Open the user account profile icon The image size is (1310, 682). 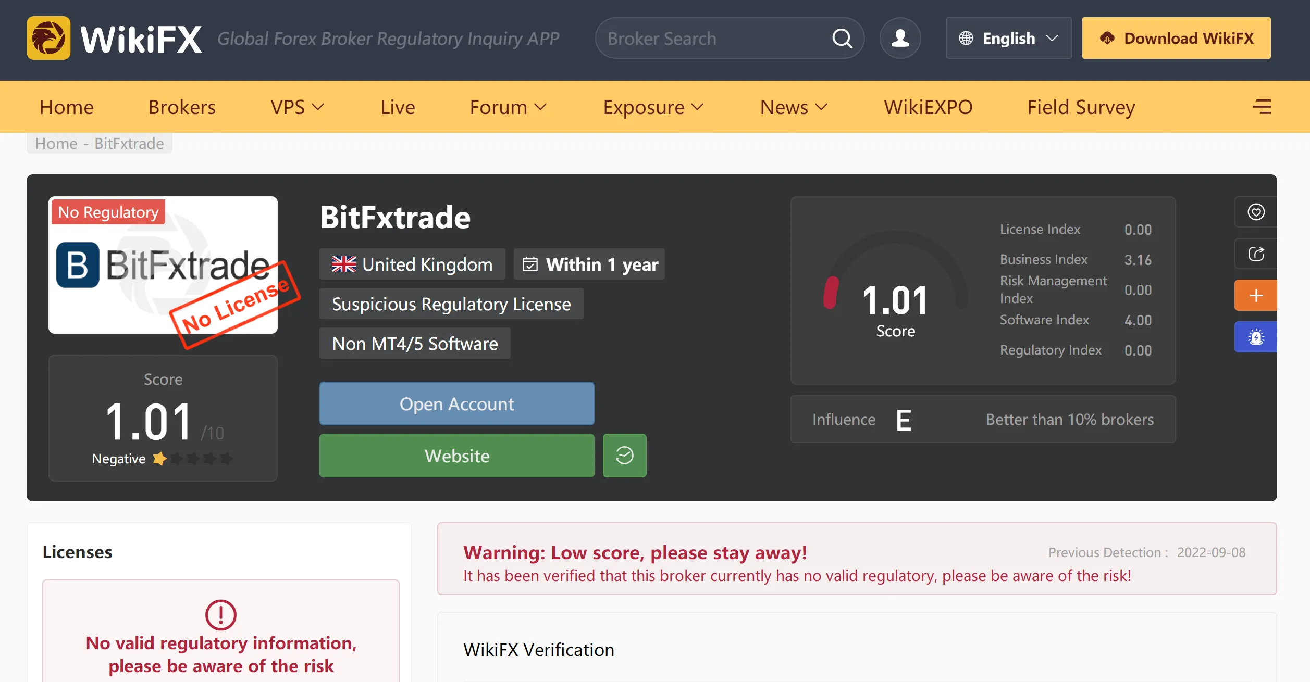point(900,38)
